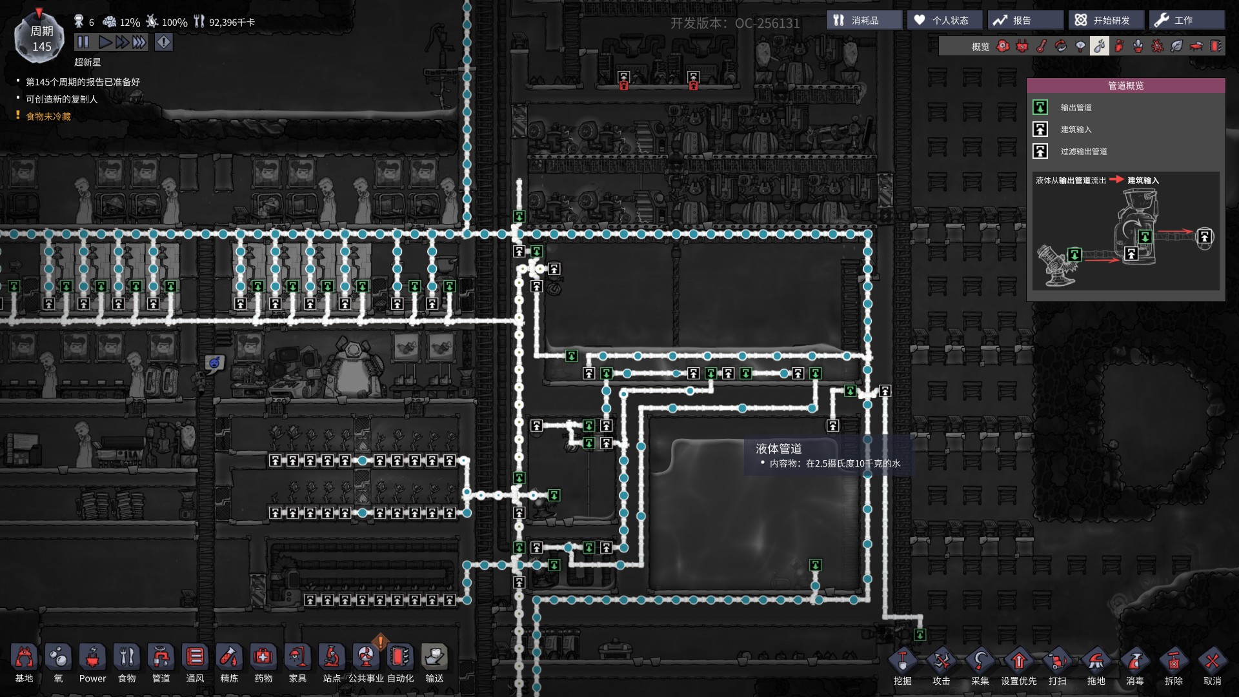This screenshot has height=697, width=1239.
Task: Open the 报告 reports tab
Action: (x=1025, y=21)
